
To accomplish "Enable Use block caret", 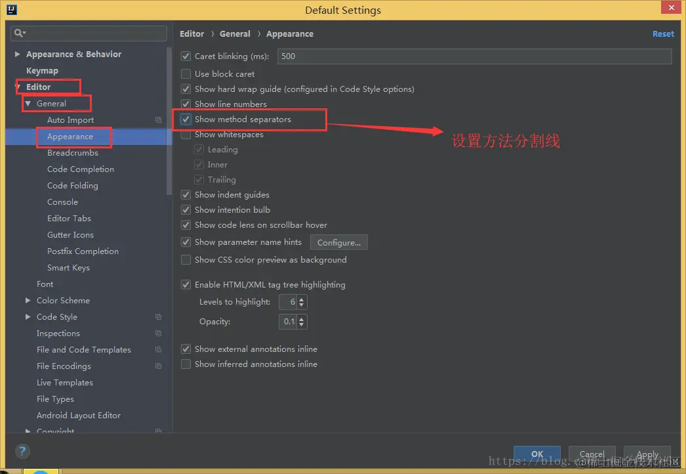I will tap(186, 74).
